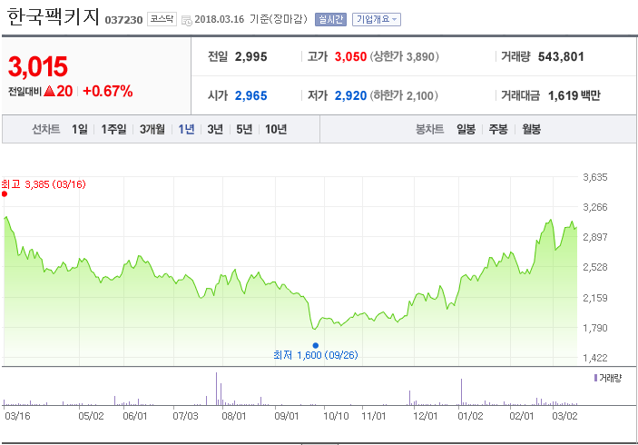Switch to the 일봉 candle chart
638x445 pixels.
(x=466, y=129)
